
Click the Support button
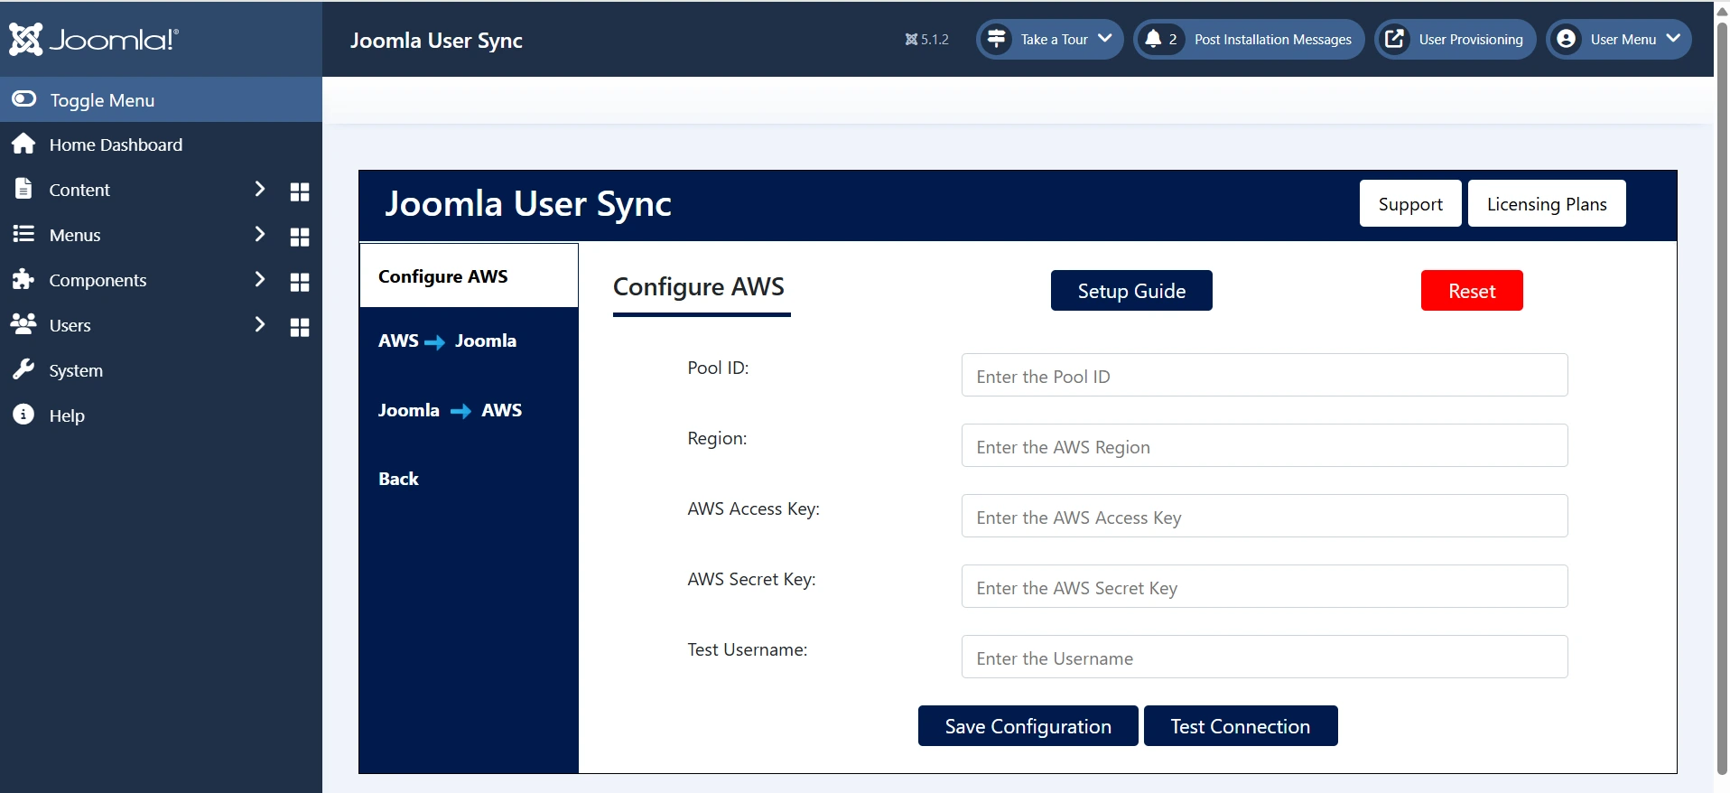click(1410, 203)
